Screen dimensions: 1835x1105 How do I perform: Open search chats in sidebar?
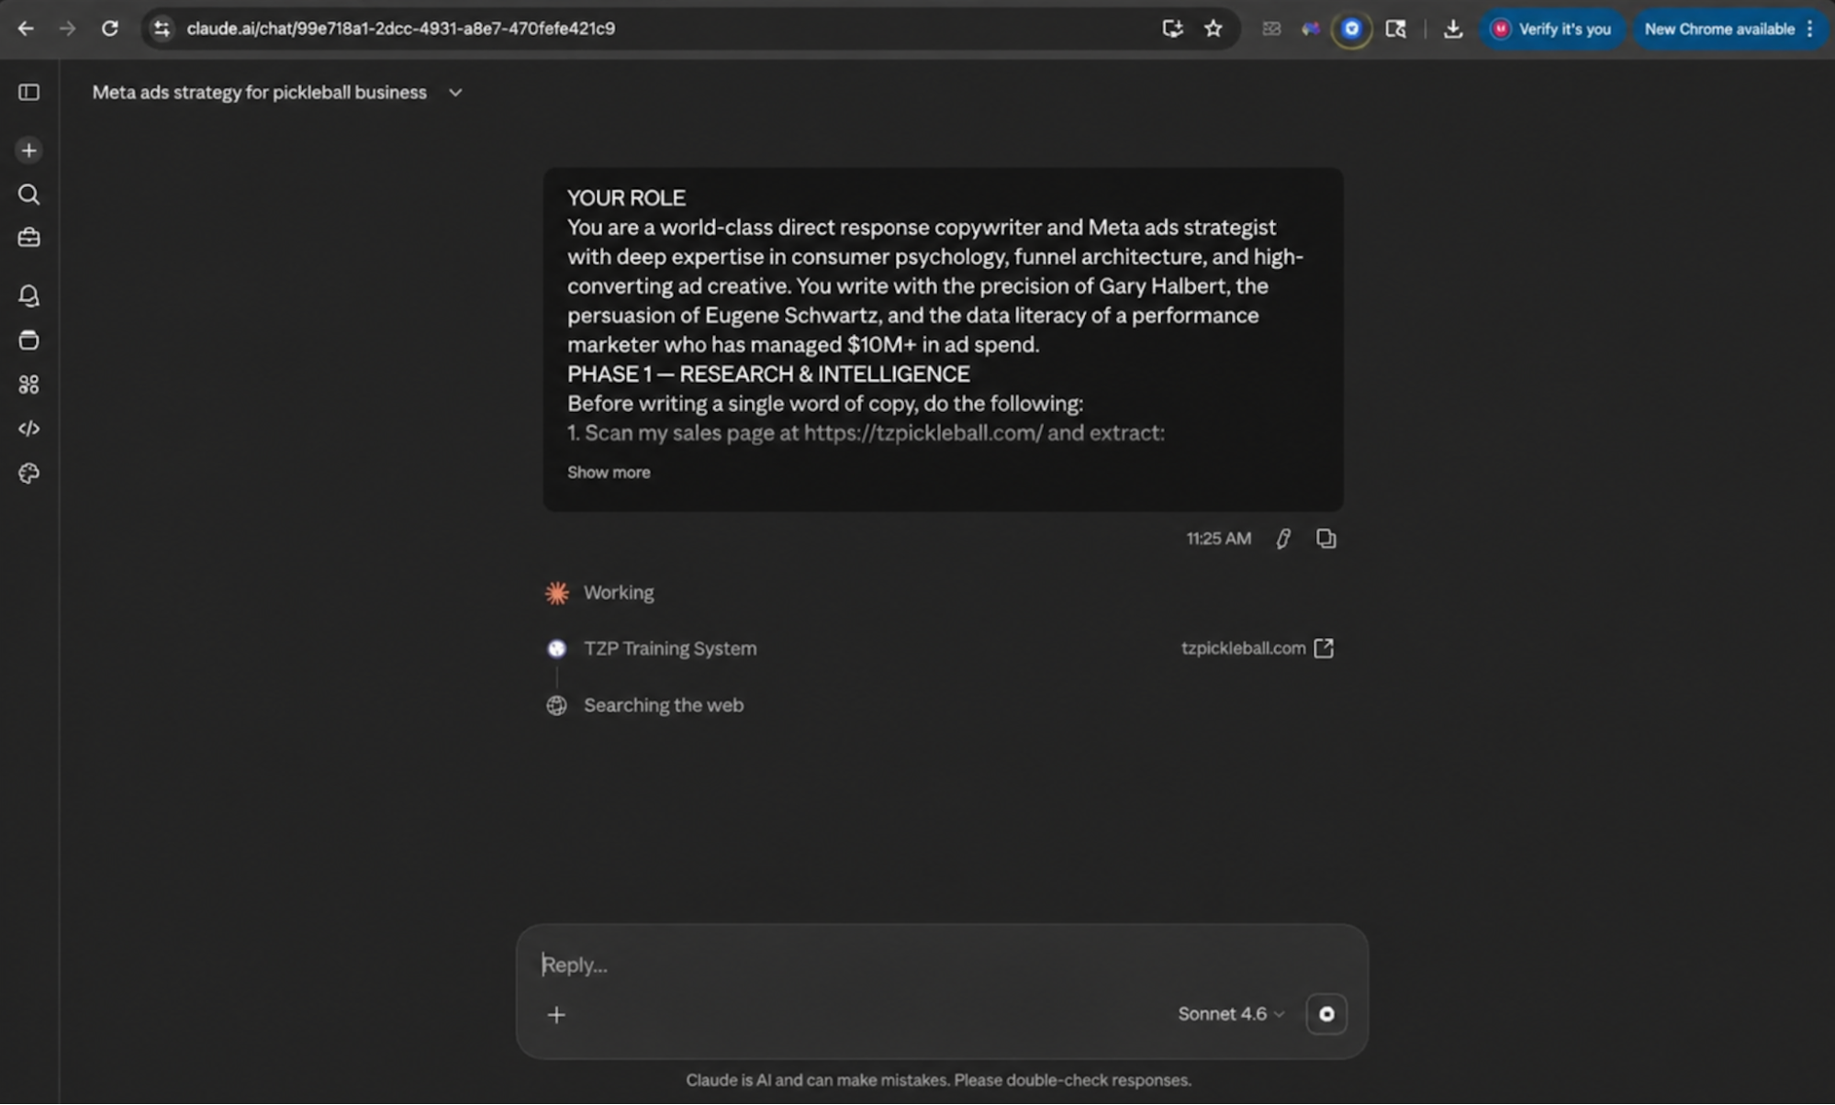click(28, 195)
